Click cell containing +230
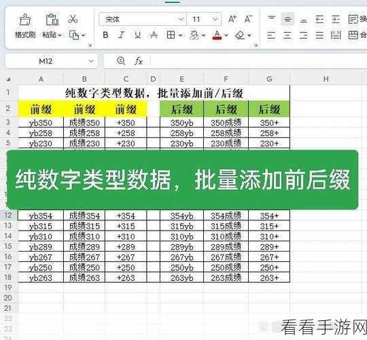 coord(126,143)
